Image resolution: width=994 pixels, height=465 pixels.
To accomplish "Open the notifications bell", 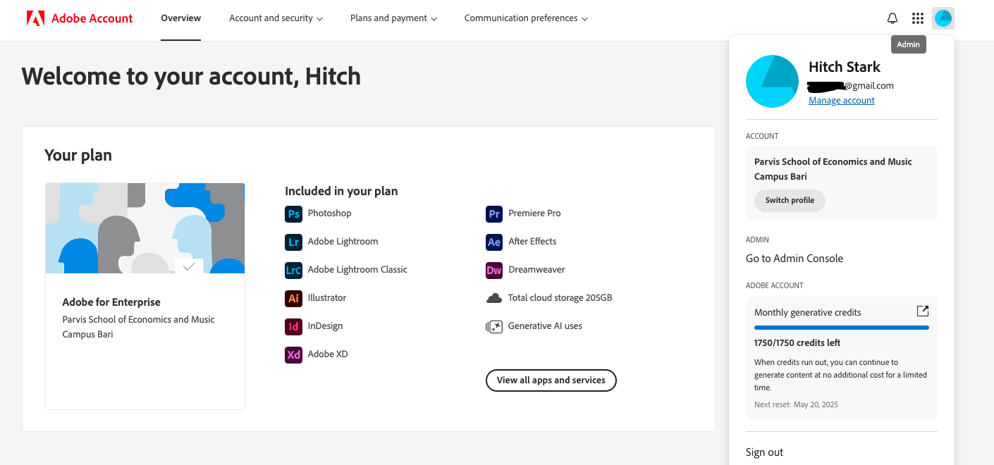I will click(x=892, y=18).
